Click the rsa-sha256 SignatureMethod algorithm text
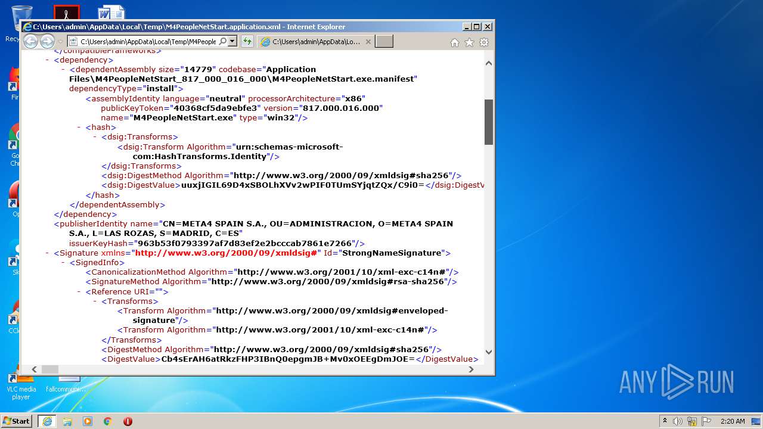The width and height of the screenshot is (763, 429). (328, 281)
